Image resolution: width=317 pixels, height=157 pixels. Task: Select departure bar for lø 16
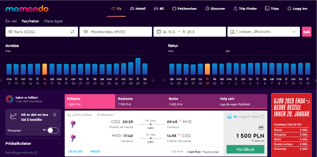(45, 69)
